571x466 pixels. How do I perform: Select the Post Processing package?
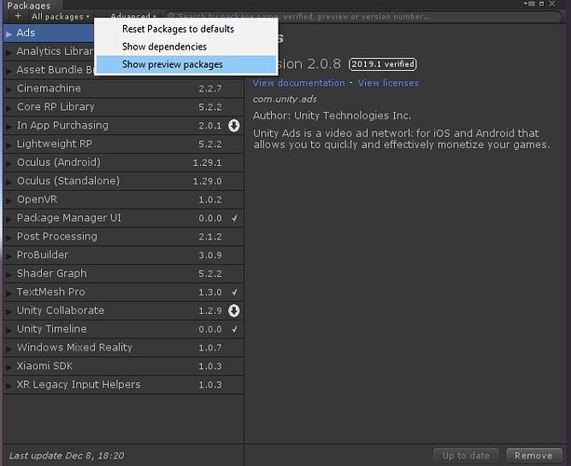57,237
